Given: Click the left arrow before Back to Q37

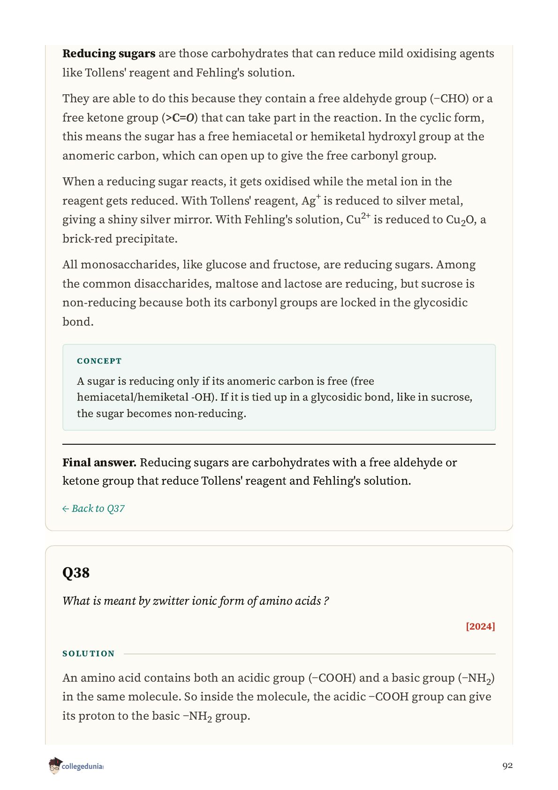Looking at the screenshot, I should 66,509.
